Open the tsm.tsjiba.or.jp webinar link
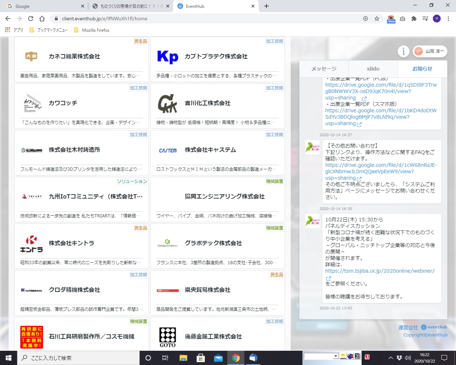 380,271
